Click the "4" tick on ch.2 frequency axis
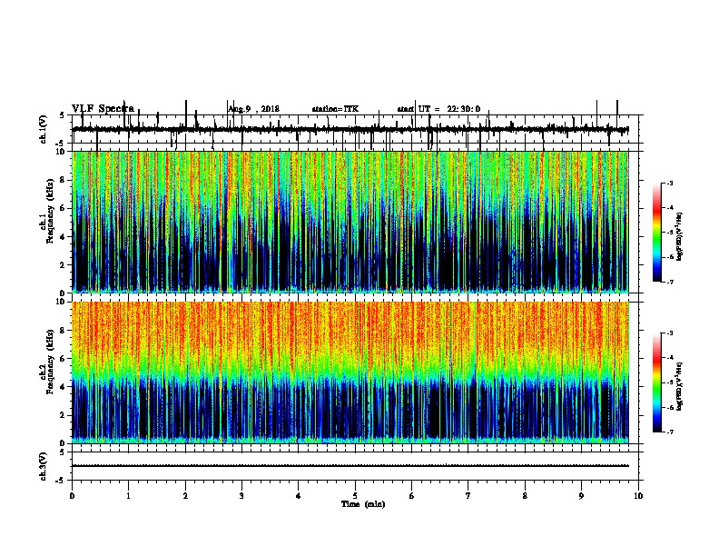719x556 pixels. pyautogui.click(x=64, y=387)
